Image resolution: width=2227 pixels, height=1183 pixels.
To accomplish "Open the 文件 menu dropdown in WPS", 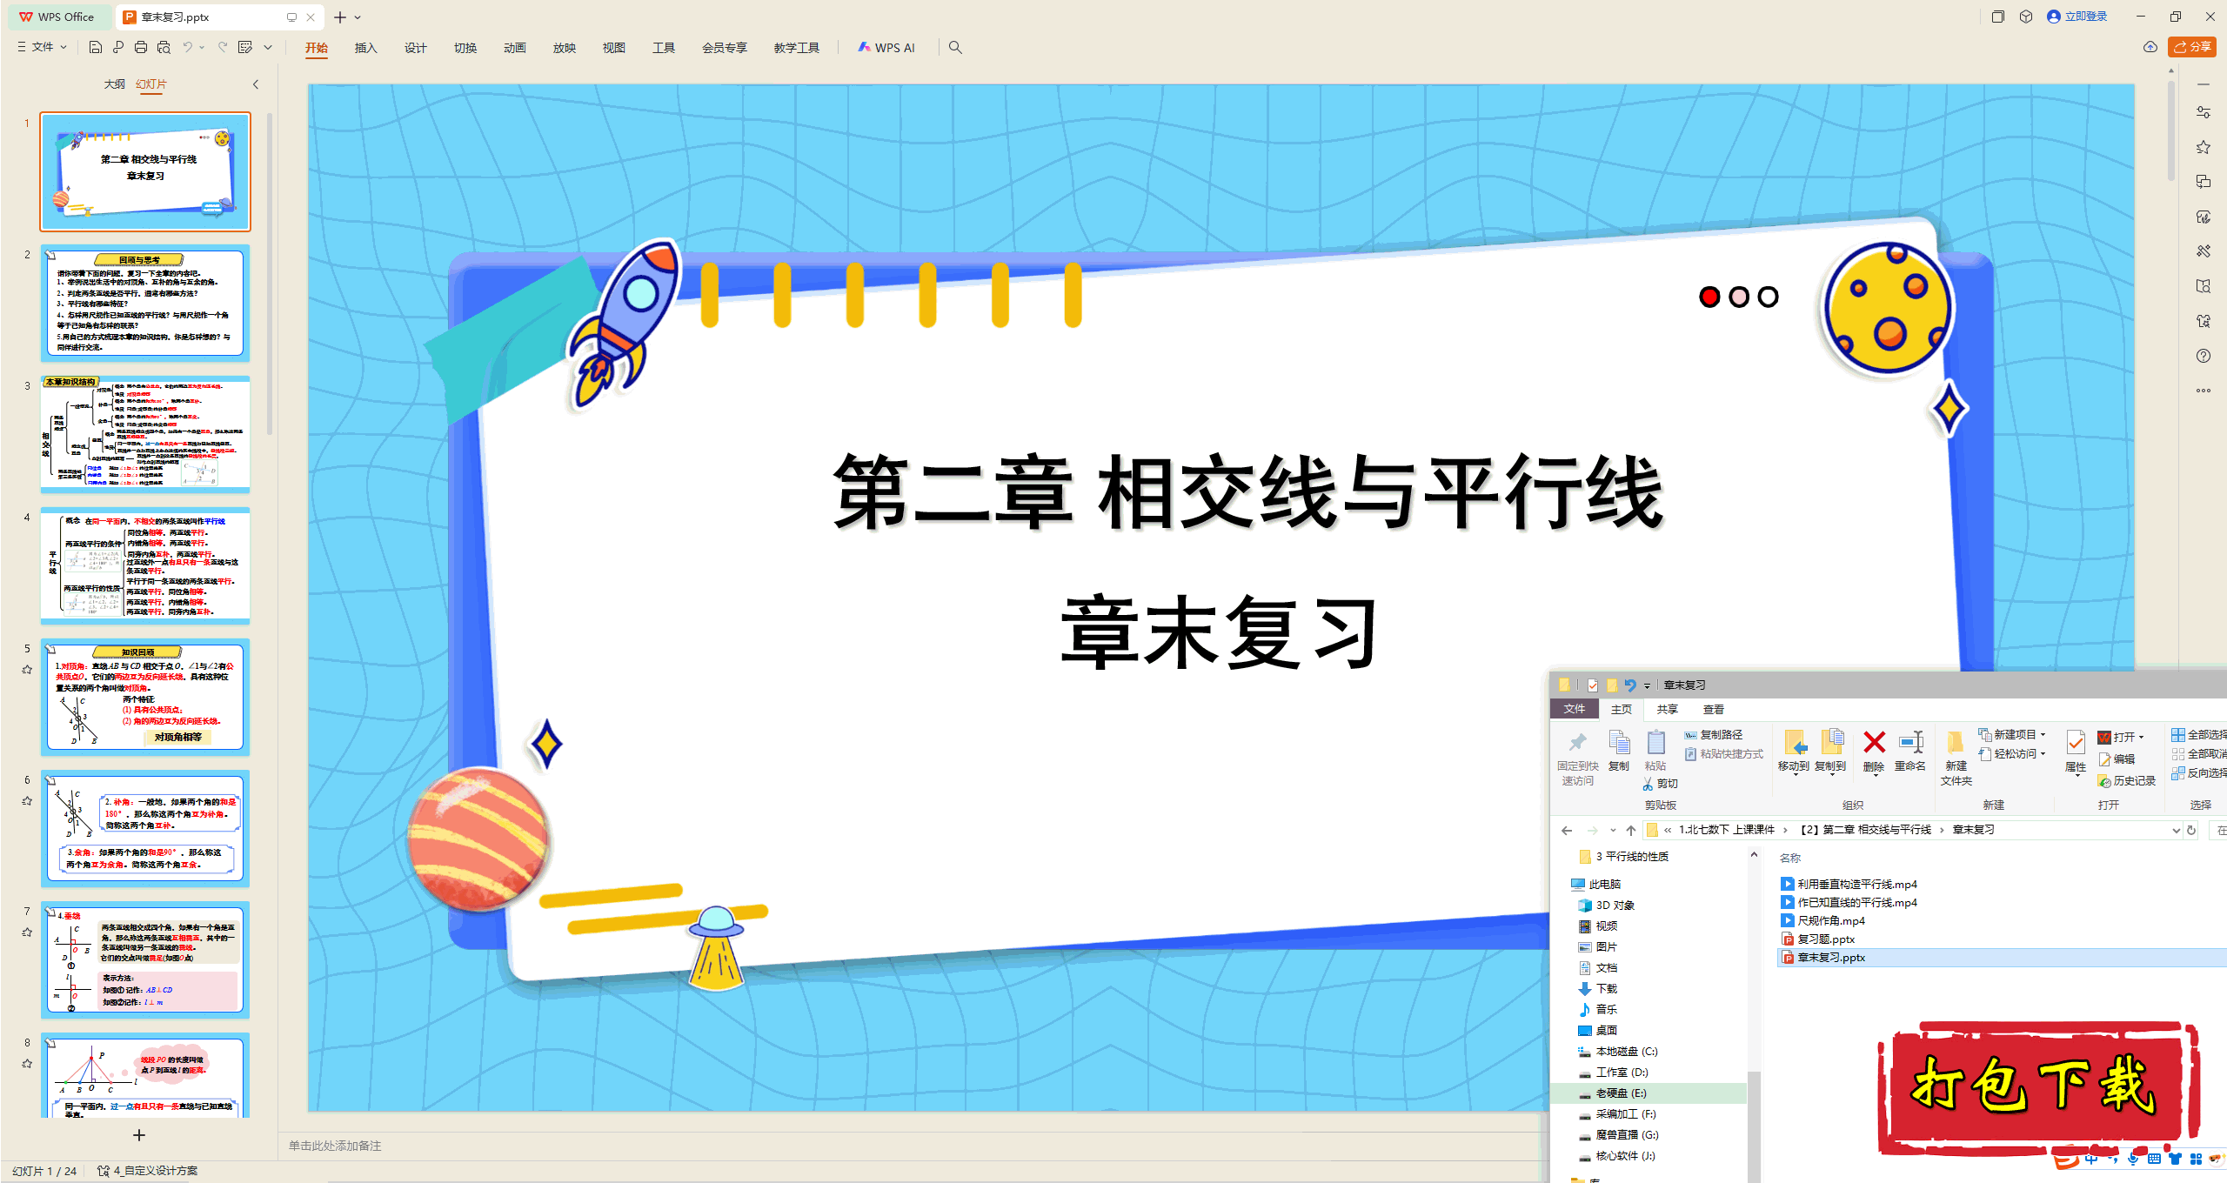I will (43, 47).
